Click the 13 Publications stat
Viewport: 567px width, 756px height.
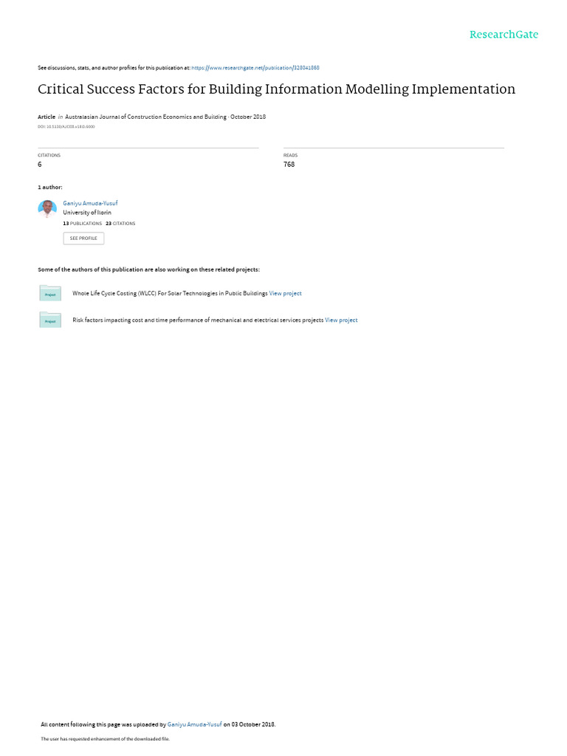pyautogui.click(x=83, y=224)
